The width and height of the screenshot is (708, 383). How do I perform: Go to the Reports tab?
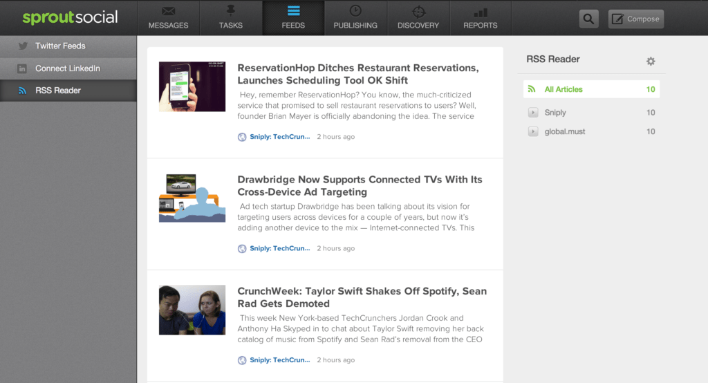[x=481, y=18]
